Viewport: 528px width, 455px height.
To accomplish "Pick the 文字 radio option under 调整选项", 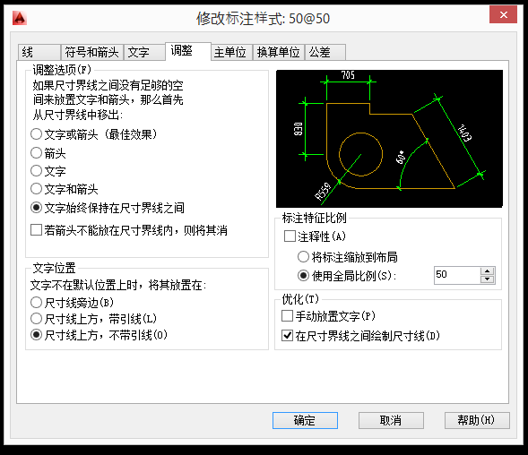I will click(48, 171).
